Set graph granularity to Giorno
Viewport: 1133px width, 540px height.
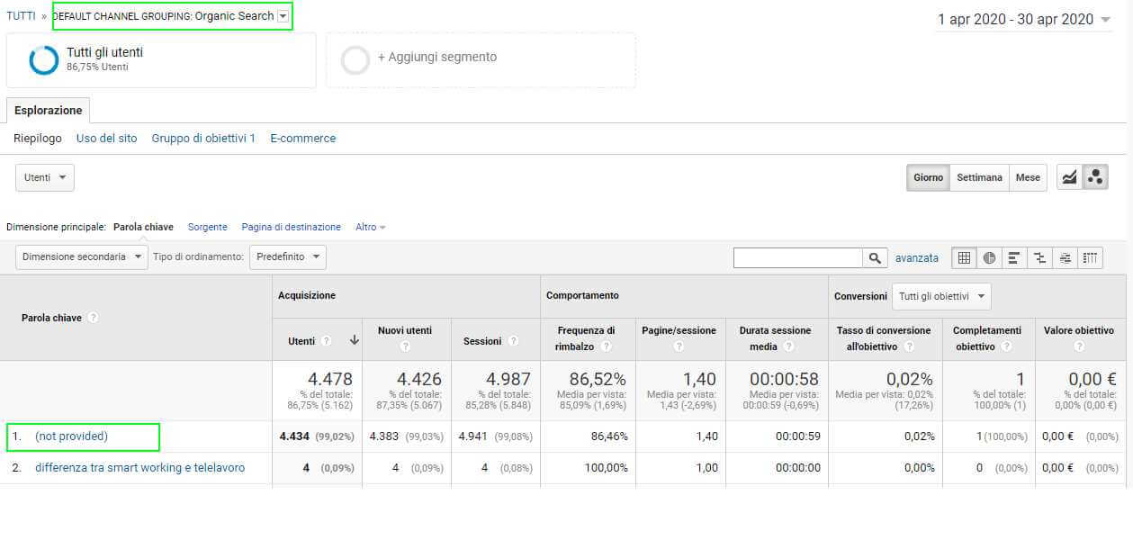pos(928,177)
